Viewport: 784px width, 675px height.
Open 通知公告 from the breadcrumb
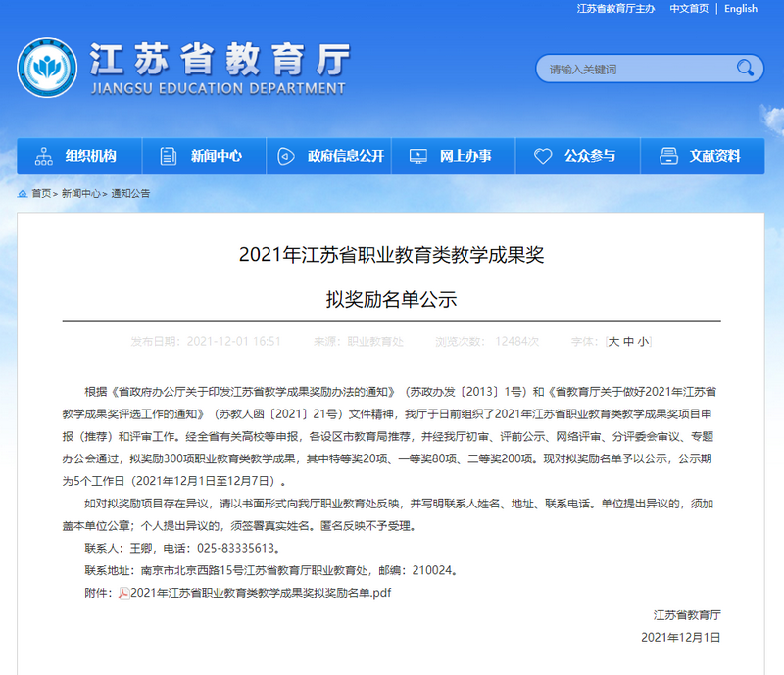click(x=133, y=193)
